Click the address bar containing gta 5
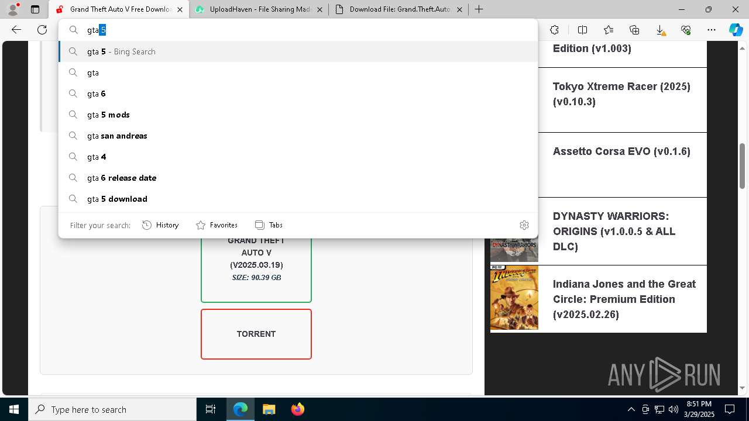The image size is (749, 421). click(x=298, y=30)
